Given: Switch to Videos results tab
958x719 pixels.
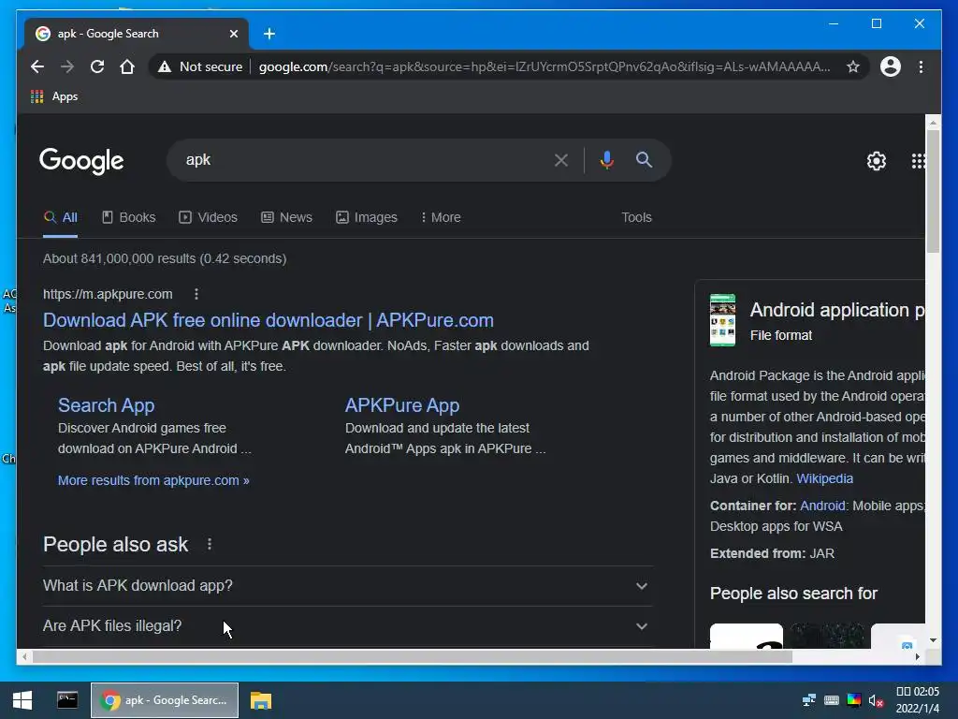Looking at the screenshot, I should [208, 217].
